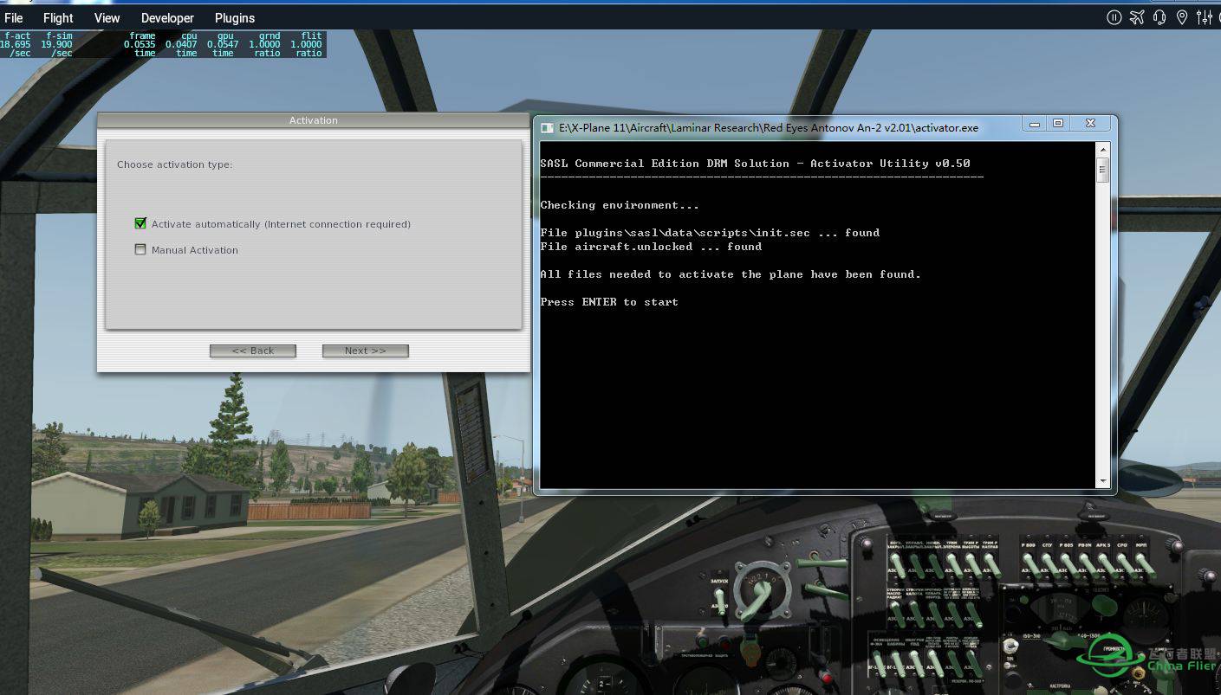Image resolution: width=1221 pixels, height=695 pixels.
Task: Click the 'SASL Commercial Edition DRM Solution' line
Action: pos(755,164)
